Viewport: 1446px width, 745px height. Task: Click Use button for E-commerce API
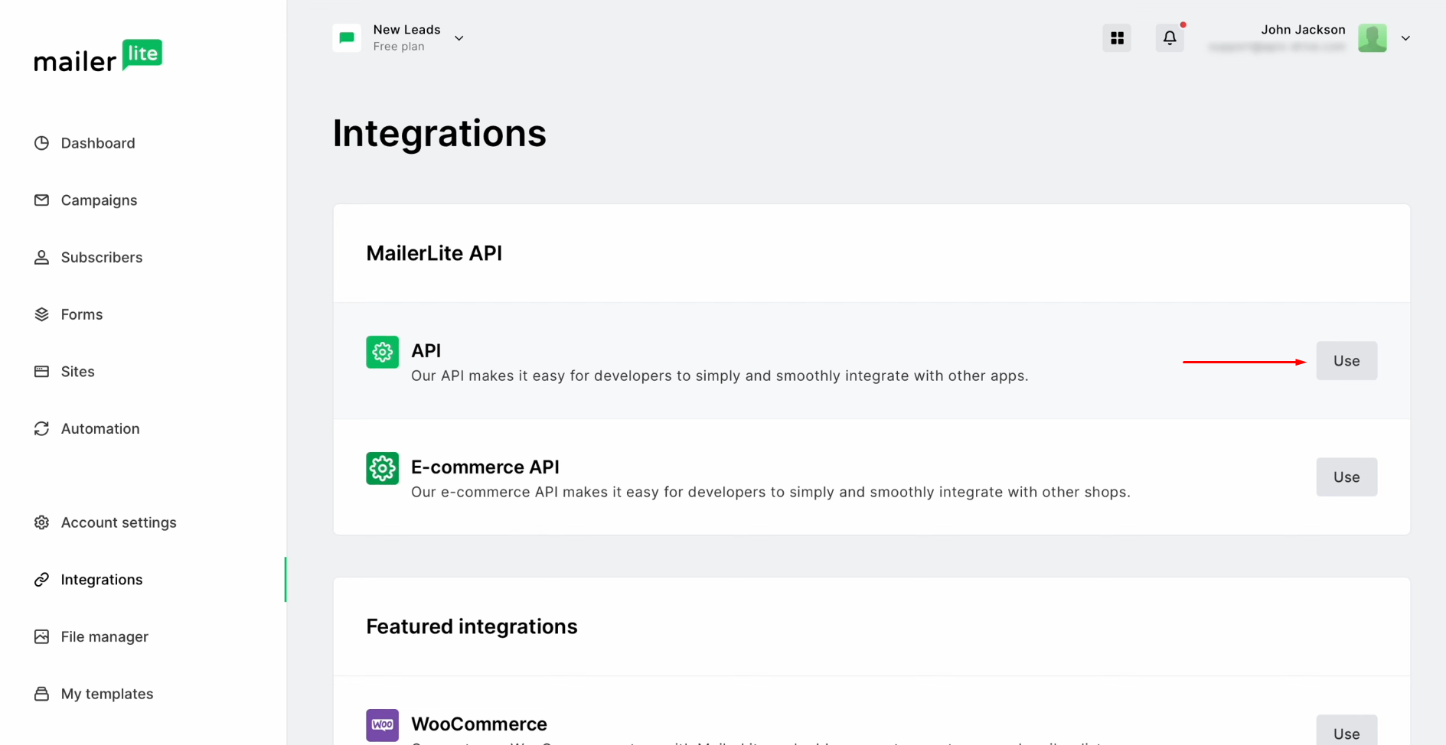[x=1346, y=477]
